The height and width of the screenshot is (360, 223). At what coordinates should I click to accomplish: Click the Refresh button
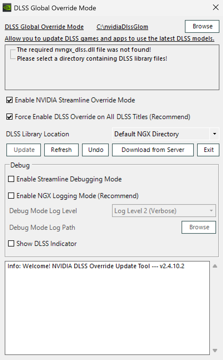click(x=61, y=150)
